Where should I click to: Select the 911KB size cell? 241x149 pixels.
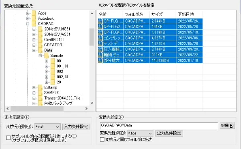tap(163, 55)
